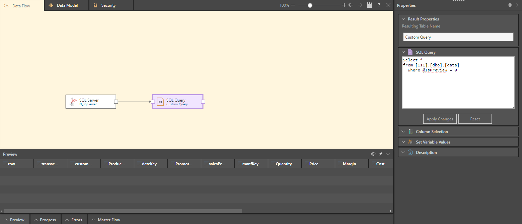Click the zoom out minus icon
Screen dimensions: 522x224
[x=293, y=5]
